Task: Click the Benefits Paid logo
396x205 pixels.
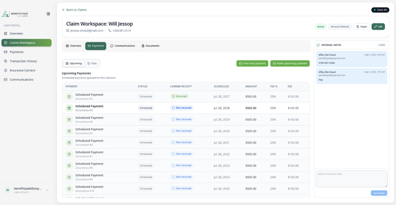Action: (15, 14)
